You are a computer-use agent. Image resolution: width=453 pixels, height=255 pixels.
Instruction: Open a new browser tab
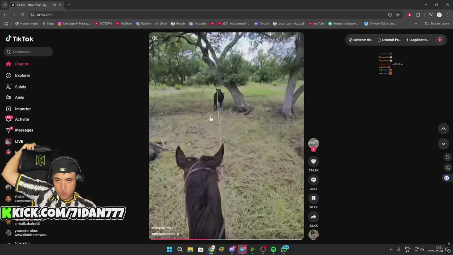click(x=69, y=5)
